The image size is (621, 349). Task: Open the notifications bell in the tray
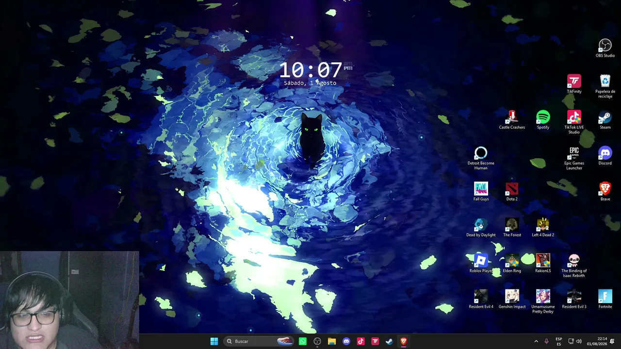(612, 341)
